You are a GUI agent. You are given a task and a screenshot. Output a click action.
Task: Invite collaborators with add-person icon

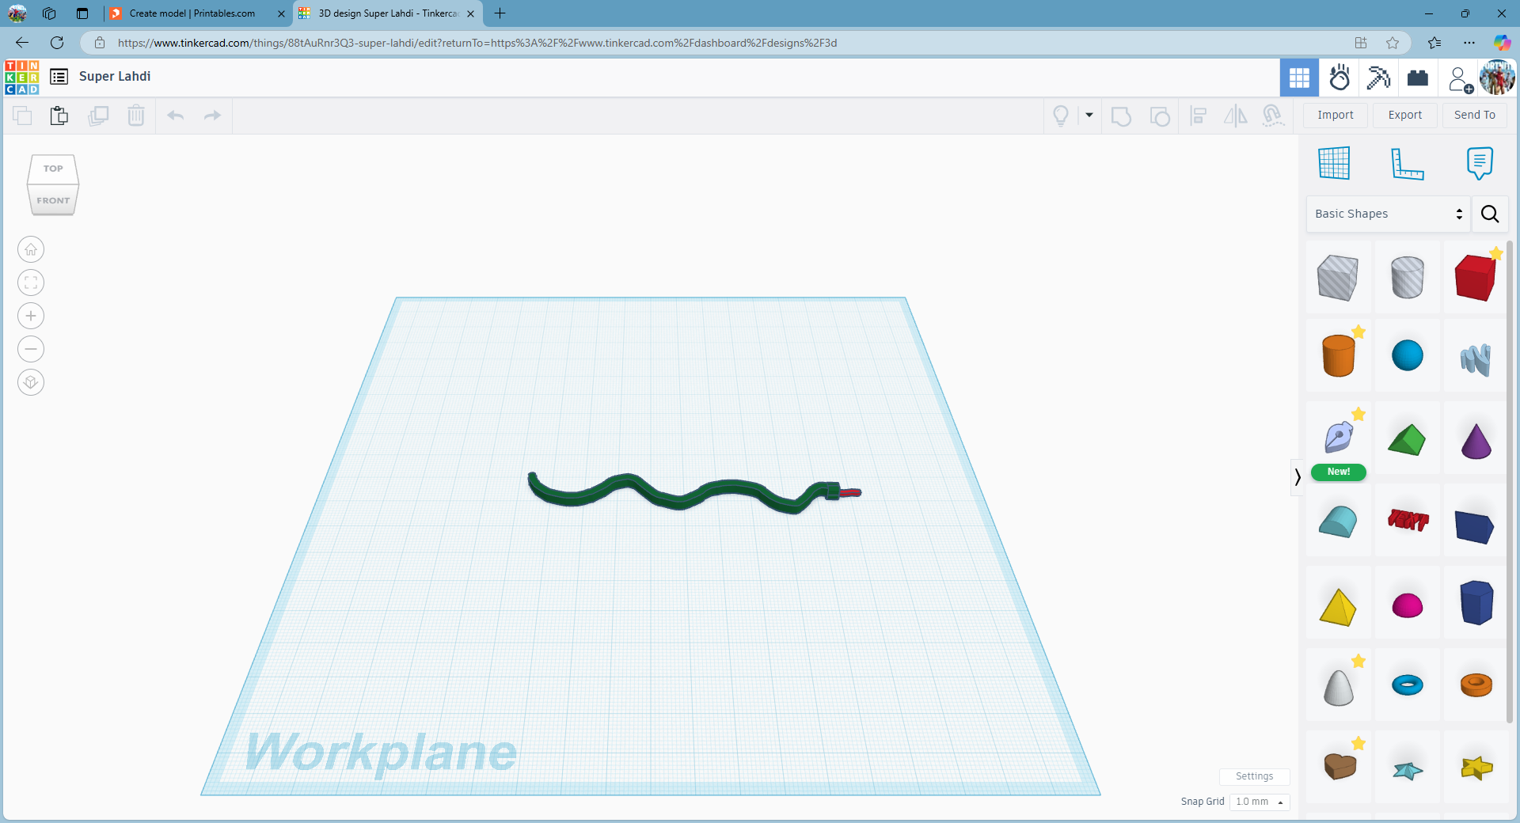coord(1460,79)
